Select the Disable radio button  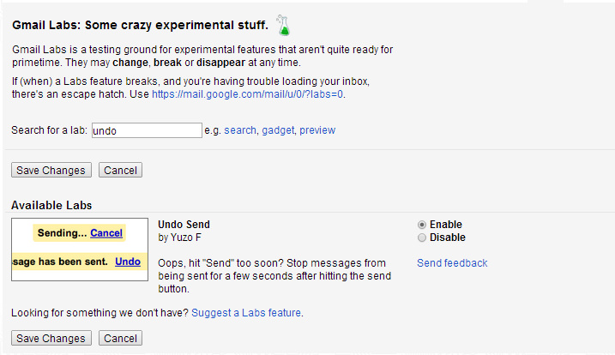point(422,238)
